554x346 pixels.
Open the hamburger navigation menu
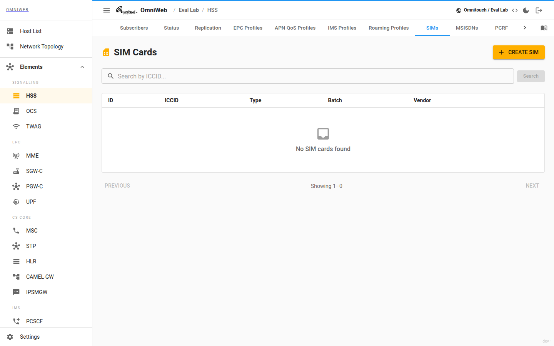[x=107, y=10]
